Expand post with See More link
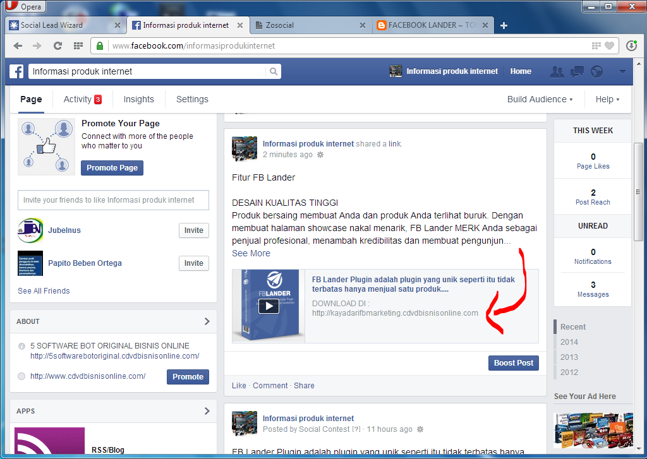The width and height of the screenshot is (647, 459). tap(251, 253)
